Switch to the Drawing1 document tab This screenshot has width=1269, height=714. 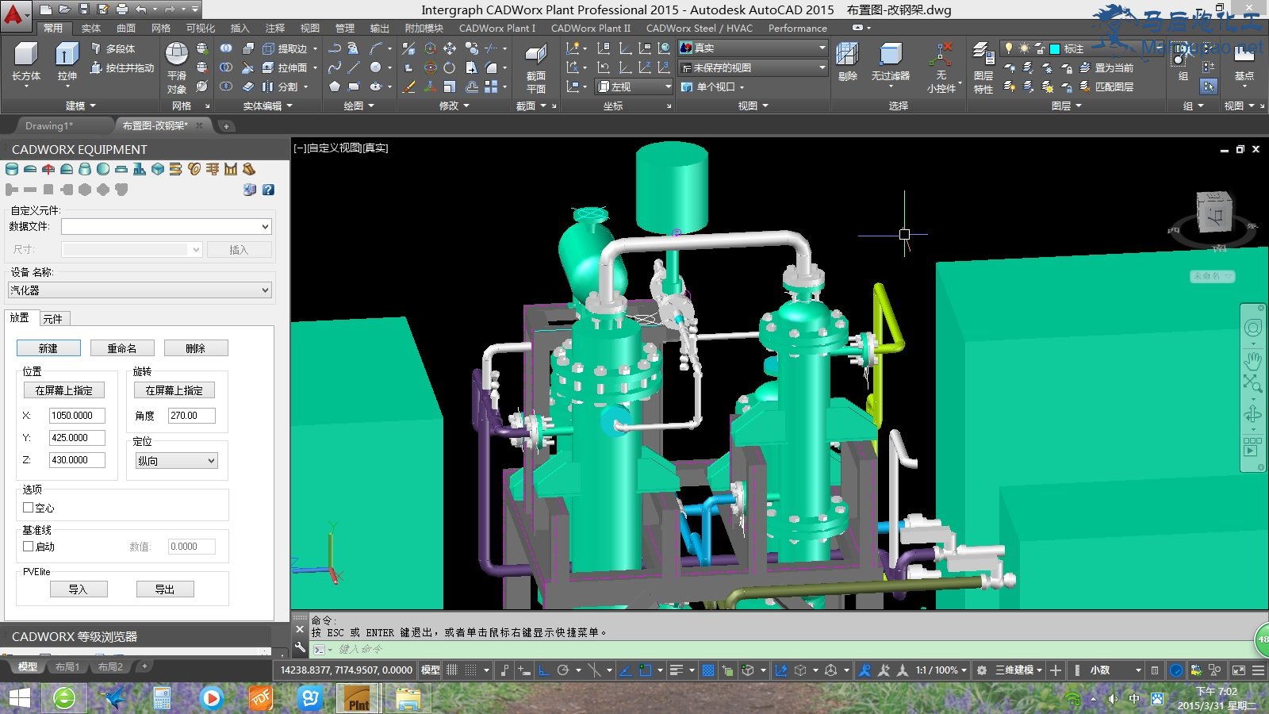[49, 125]
